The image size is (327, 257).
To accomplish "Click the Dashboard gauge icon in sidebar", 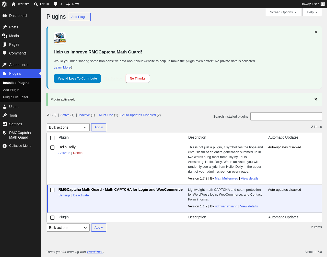I will tap(5, 16).
